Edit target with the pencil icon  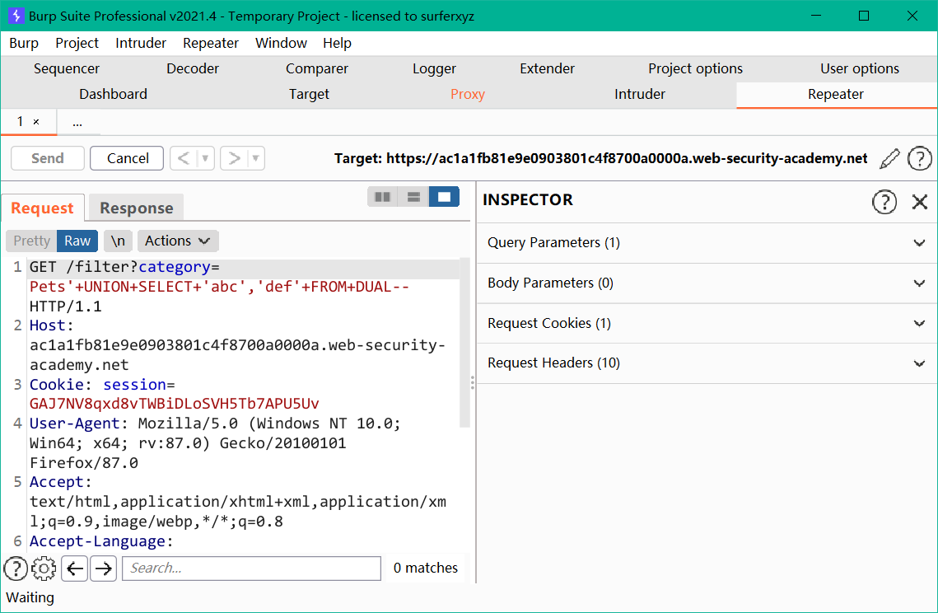click(890, 159)
